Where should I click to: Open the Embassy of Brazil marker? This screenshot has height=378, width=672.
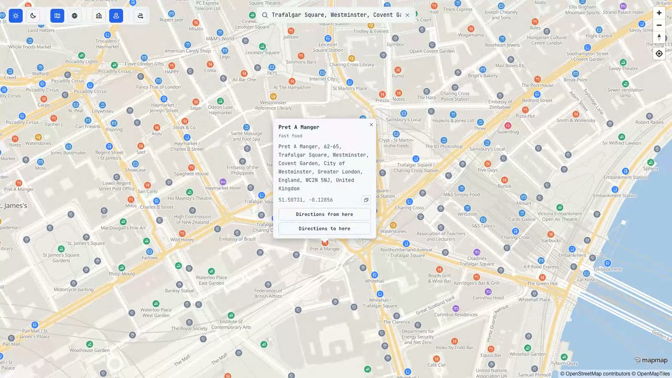coord(237,233)
